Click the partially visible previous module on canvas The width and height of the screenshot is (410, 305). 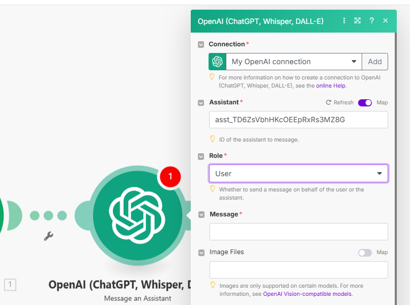2,215
